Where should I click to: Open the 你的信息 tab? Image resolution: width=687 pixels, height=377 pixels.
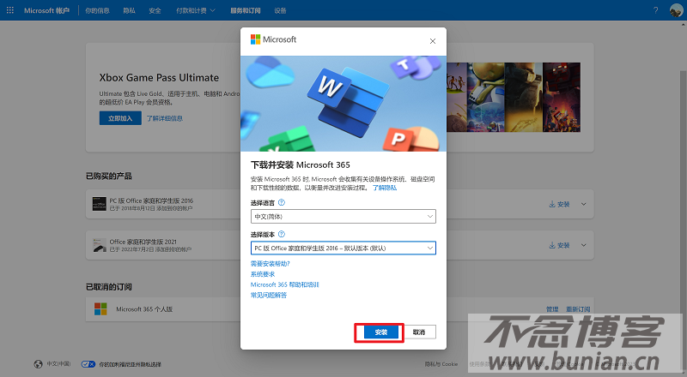pos(97,10)
